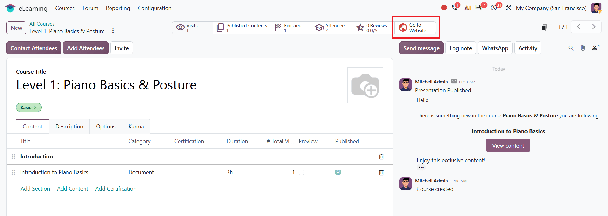The image size is (608, 216).
Task: Toggle Published checkbox for Introduction to Piano Basics
Action: coord(338,172)
